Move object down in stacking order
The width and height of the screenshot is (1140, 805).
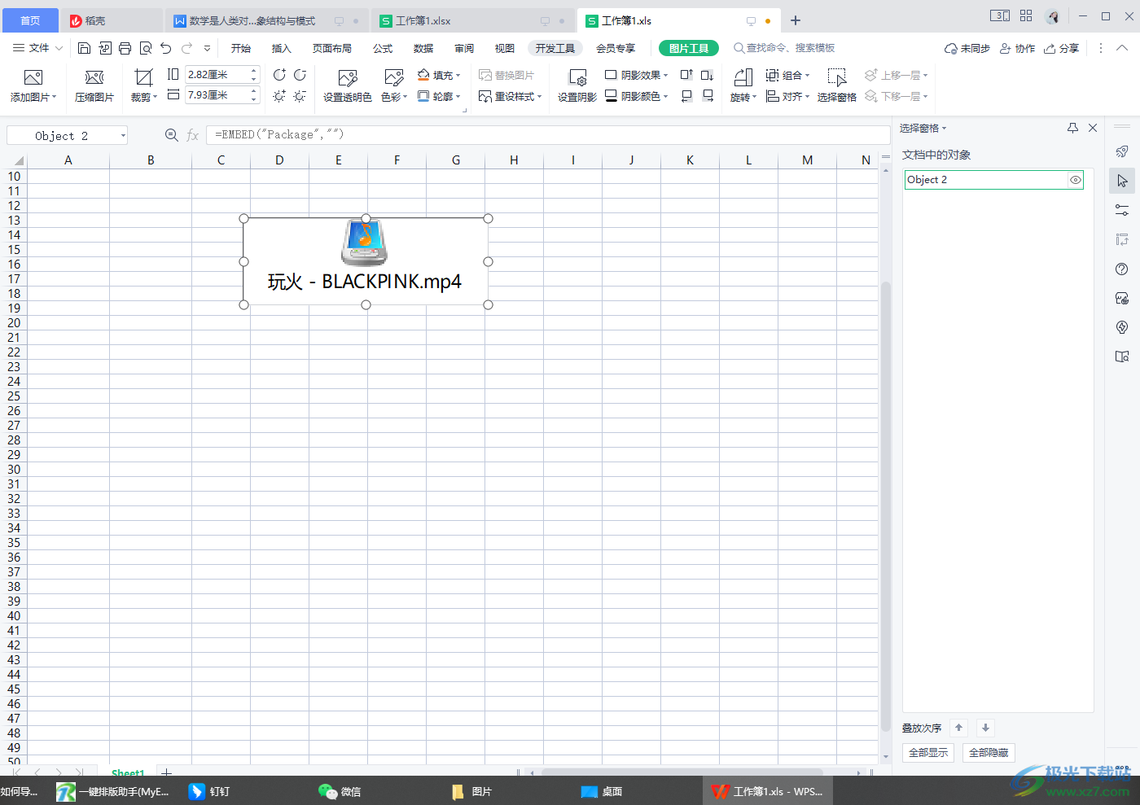985,728
